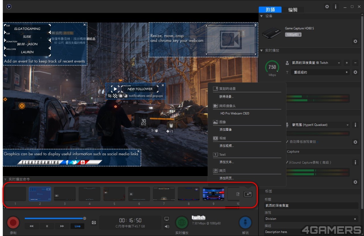
Task: Close the New Follower notifications overlay
Action: 163,85
